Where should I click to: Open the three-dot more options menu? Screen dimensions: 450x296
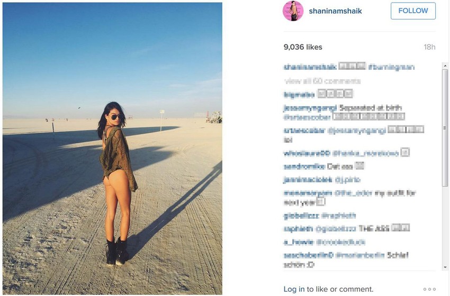[x=430, y=289]
